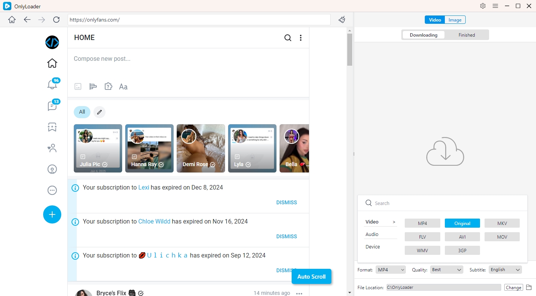This screenshot has height=296, width=536.
Task: Open Julia Pic story card
Action: 98,148
